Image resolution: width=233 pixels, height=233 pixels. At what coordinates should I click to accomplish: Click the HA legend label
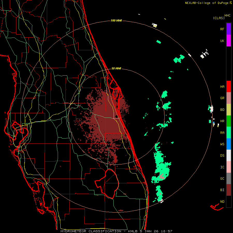[x=222, y=87]
